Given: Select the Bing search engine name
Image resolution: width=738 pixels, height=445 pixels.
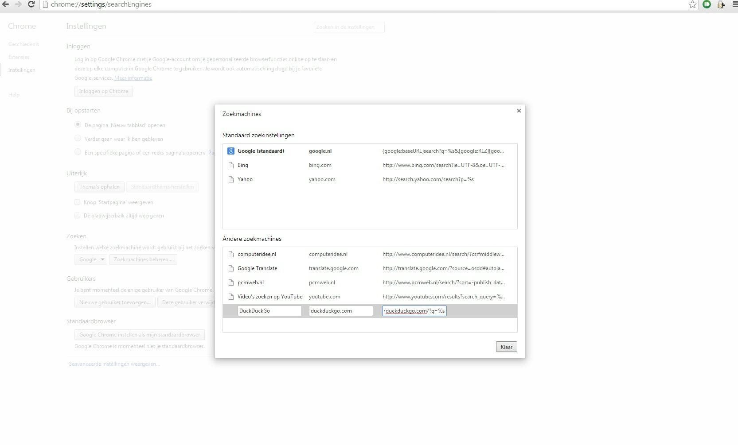Looking at the screenshot, I should [x=243, y=165].
